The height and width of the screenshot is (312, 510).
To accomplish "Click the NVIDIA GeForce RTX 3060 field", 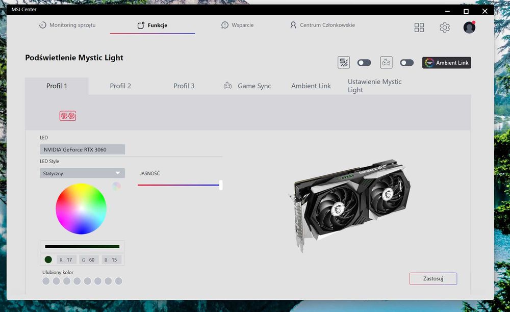I will click(82, 149).
